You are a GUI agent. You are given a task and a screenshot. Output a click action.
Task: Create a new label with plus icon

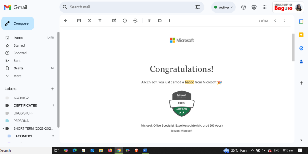pyautogui.click(x=52, y=89)
